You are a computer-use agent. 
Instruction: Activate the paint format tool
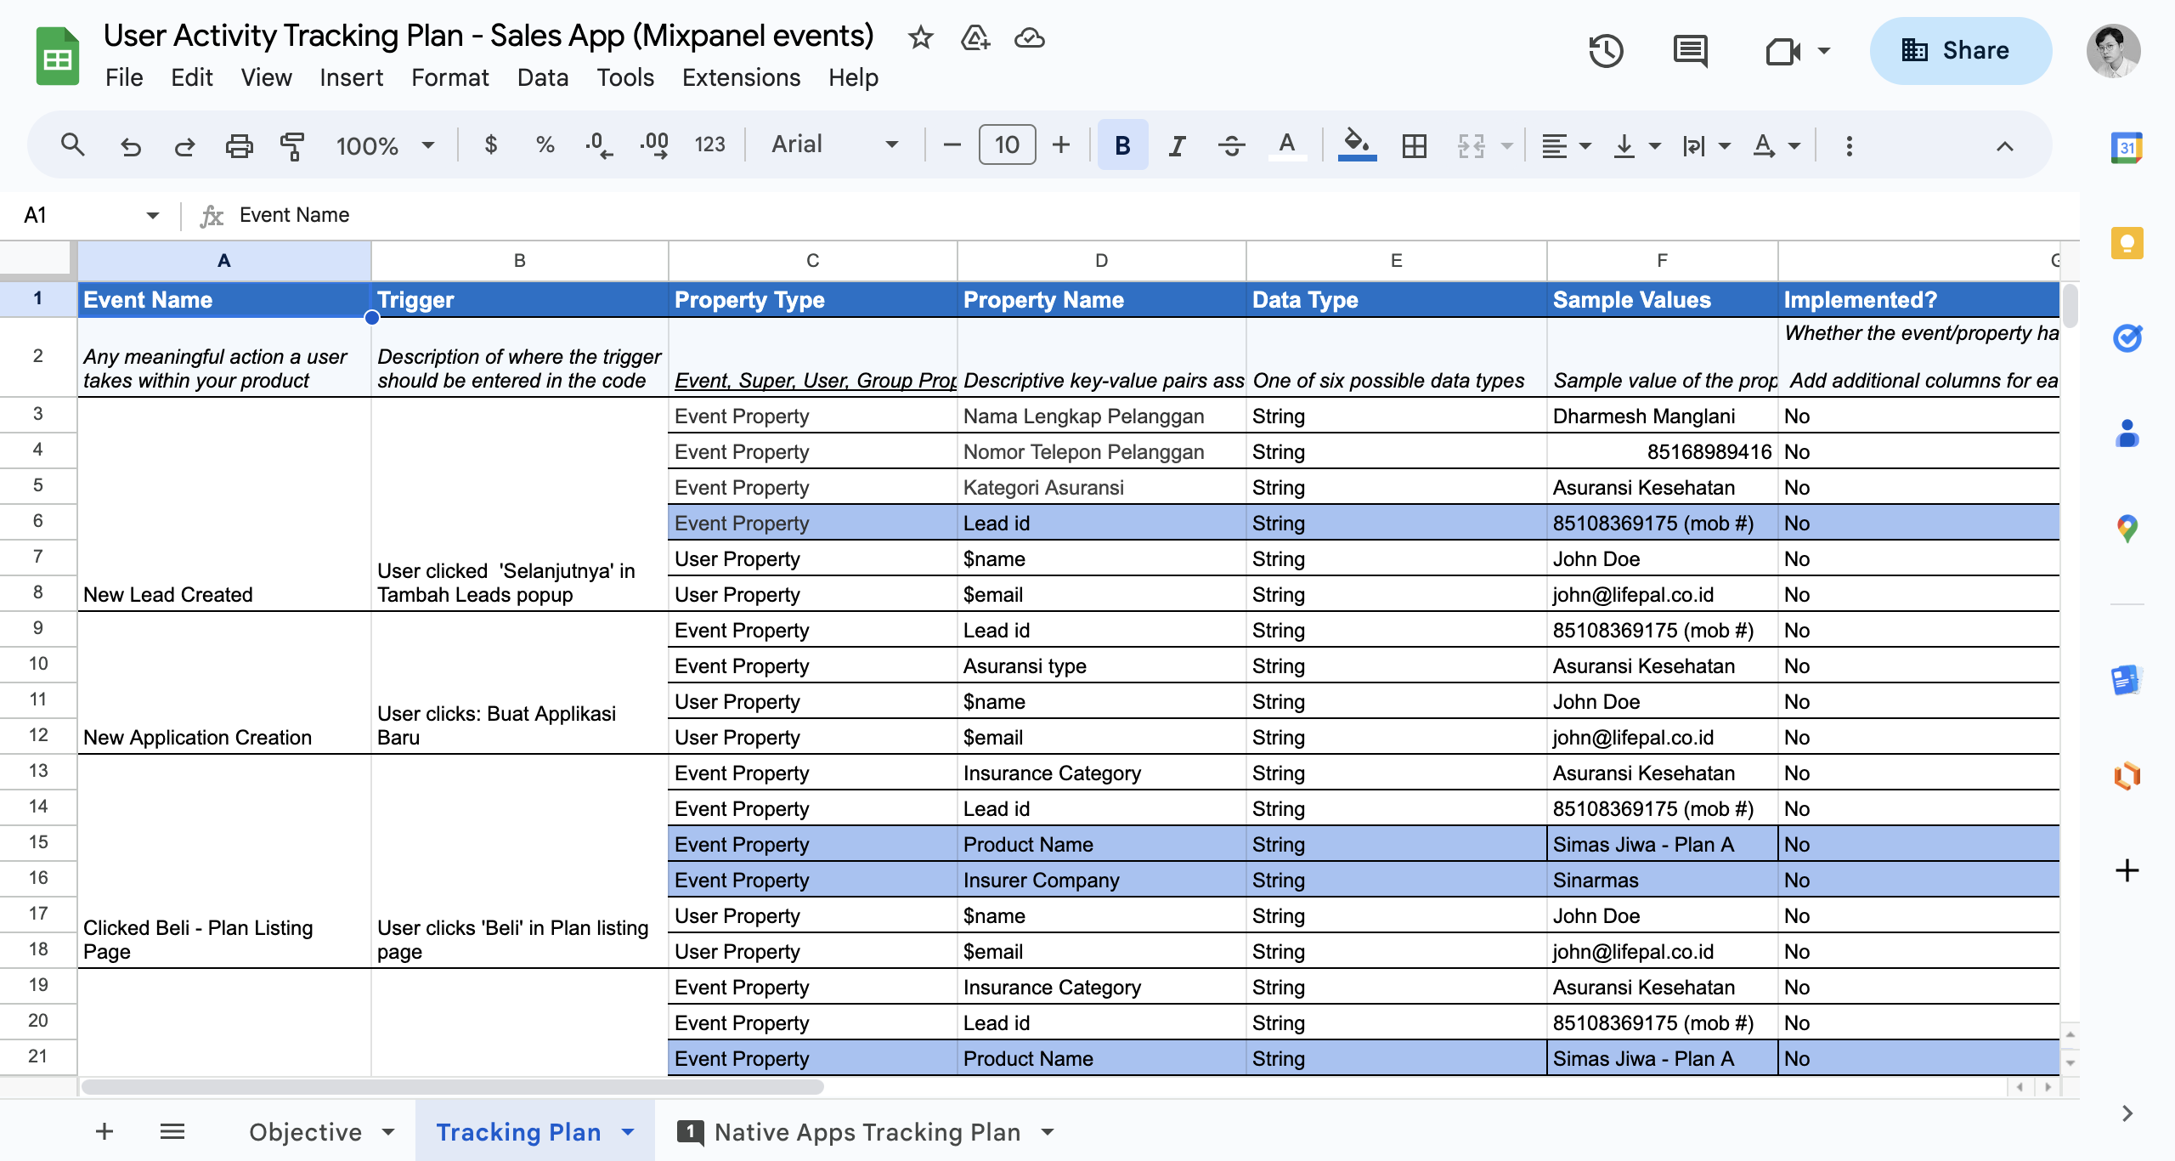tap(292, 145)
